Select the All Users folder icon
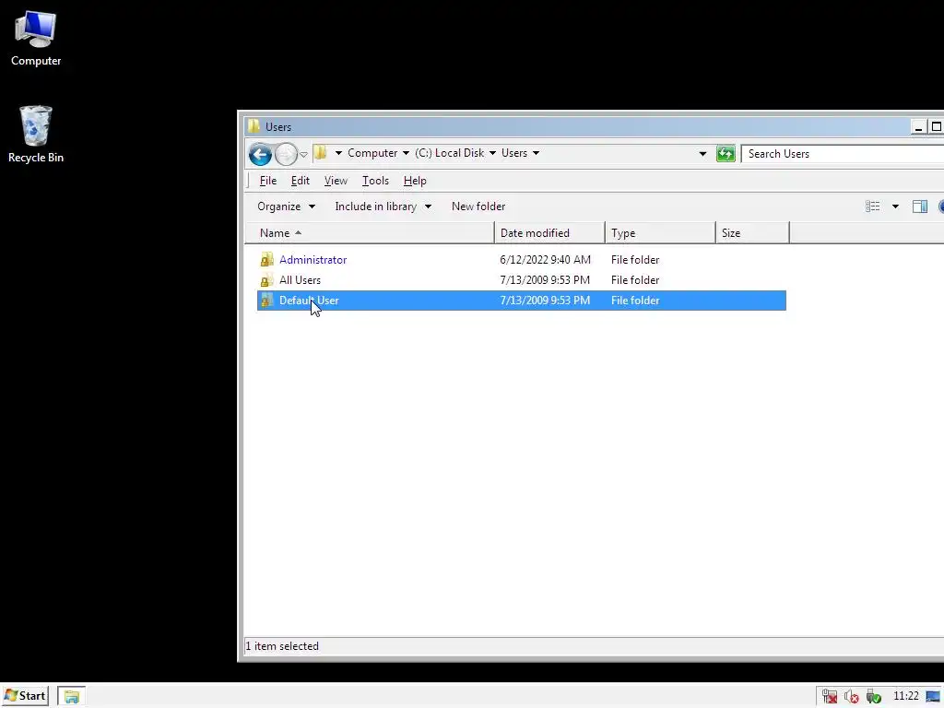This screenshot has width=944, height=708. (266, 280)
